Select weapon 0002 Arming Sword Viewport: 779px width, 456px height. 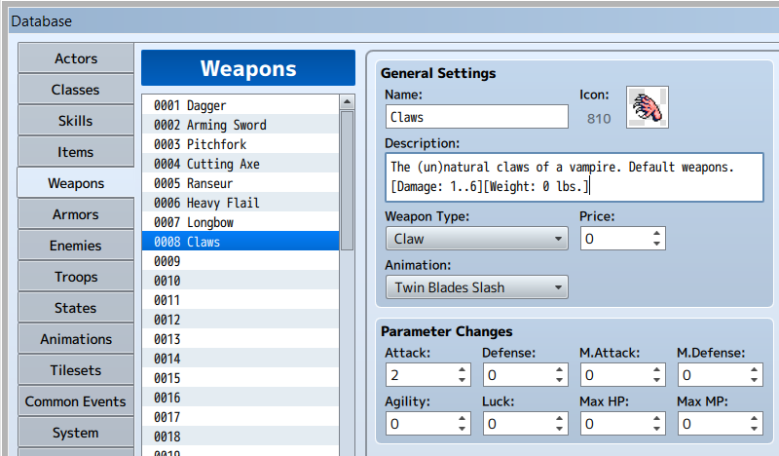pyautogui.click(x=241, y=125)
